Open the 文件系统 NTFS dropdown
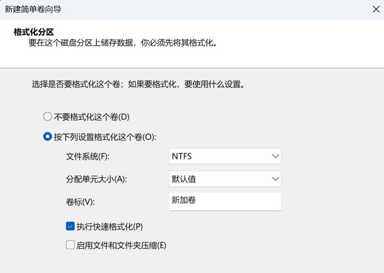The width and height of the screenshot is (384, 273). tap(225, 156)
